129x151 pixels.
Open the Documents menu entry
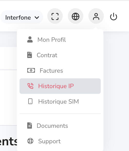click(x=60, y=126)
